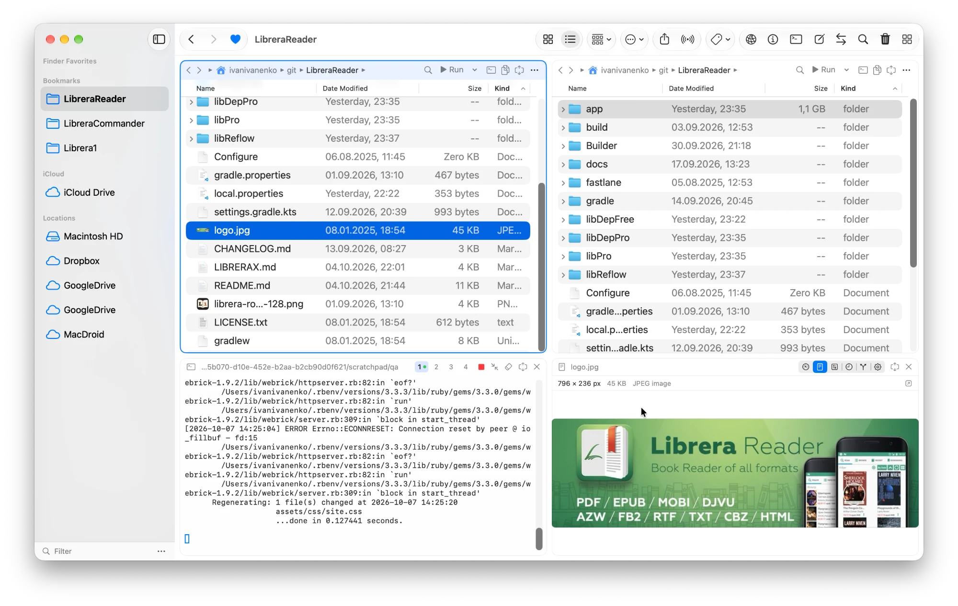The width and height of the screenshot is (958, 606).
Task: Click the AirDrop broadcast icon
Action: coord(687,39)
